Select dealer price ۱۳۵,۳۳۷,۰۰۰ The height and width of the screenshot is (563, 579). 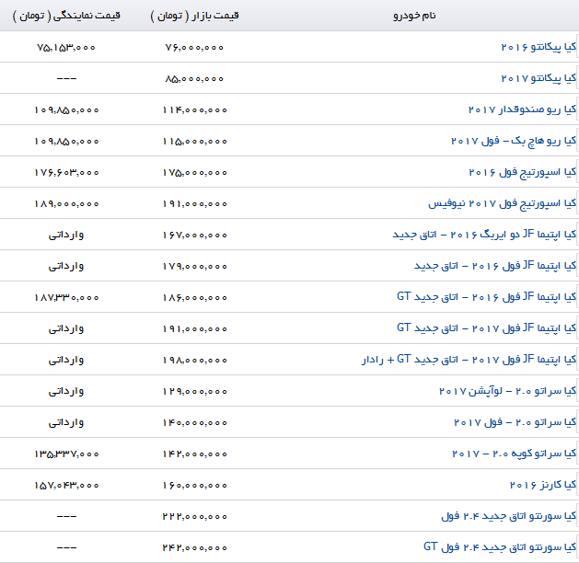tap(66, 454)
